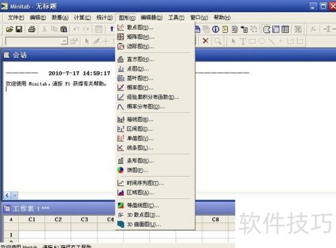Select the Line drawing tool icon
This screenshot has width=336, height=248.
coord(271,41)
